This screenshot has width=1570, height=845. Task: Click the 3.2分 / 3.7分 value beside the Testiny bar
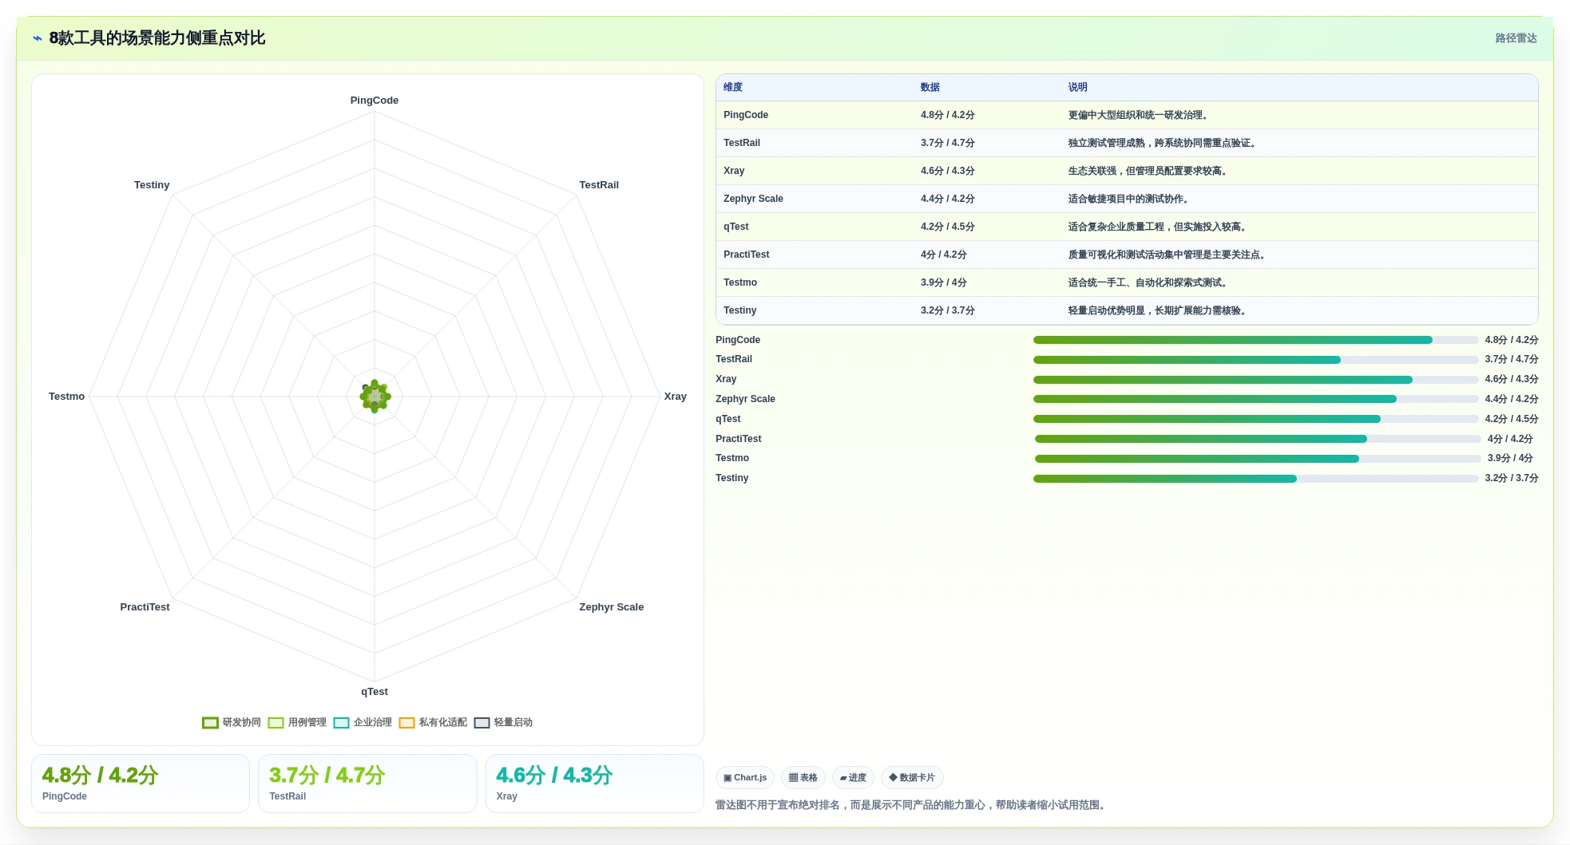pyautogui.click(x=1512, y=479)
